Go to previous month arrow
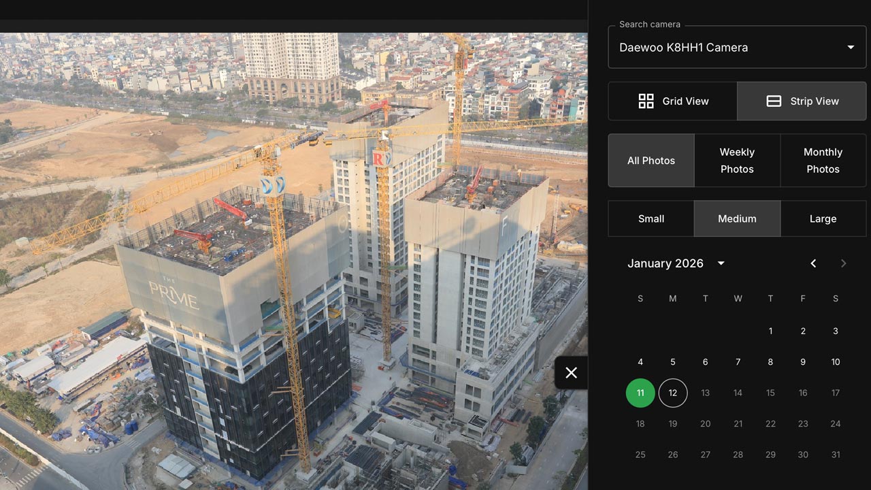 [x=813, y=263]
